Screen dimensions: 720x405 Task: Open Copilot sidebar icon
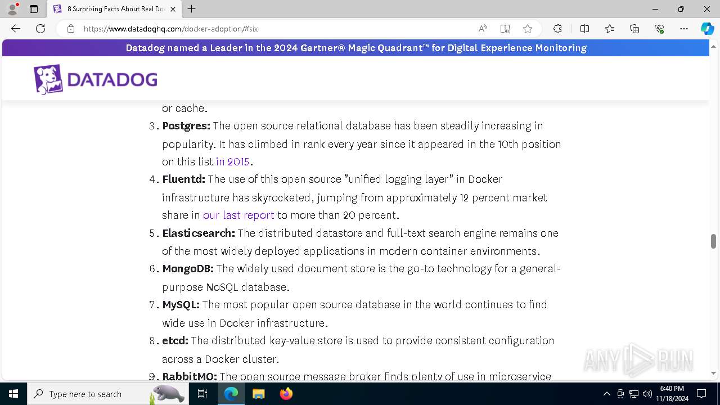(x=707, y=29)
